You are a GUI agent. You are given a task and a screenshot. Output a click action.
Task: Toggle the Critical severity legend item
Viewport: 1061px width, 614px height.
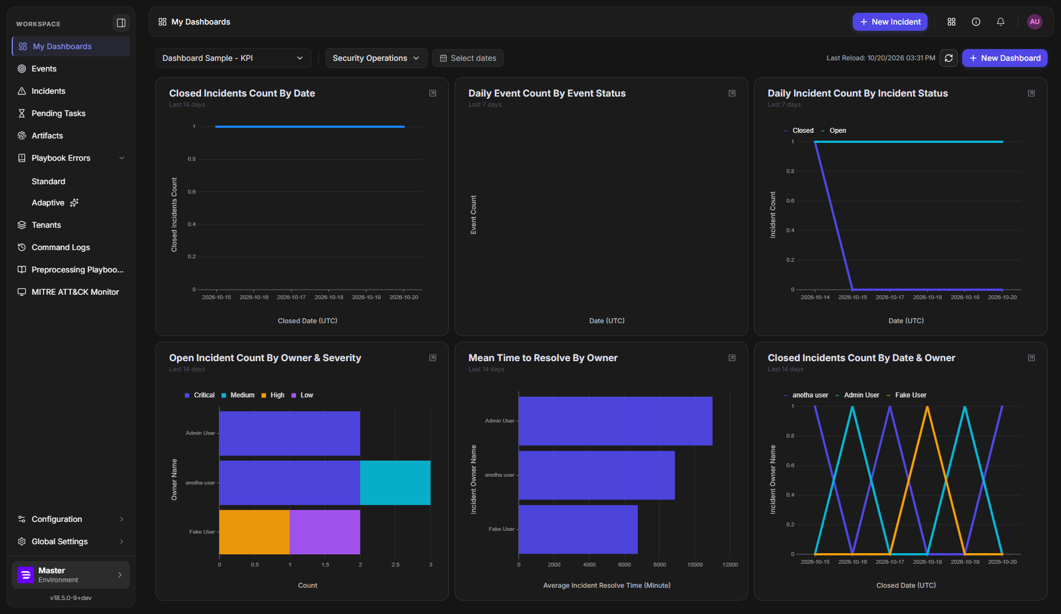pos(199,395)
